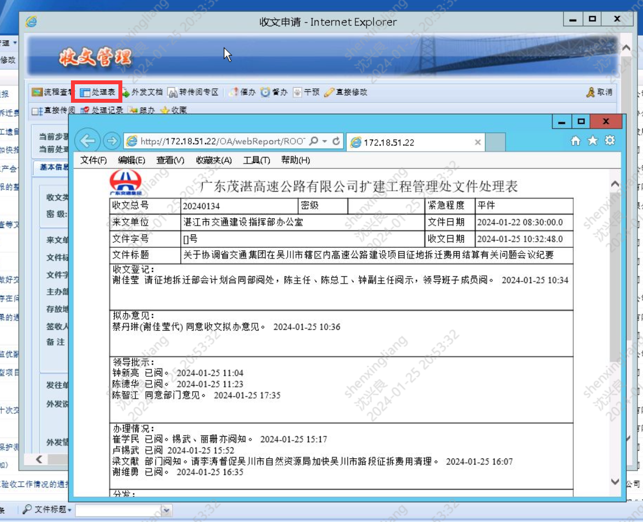Open the 编辑(E) menu
Screen dimensions: 643x522
point(131,160)
